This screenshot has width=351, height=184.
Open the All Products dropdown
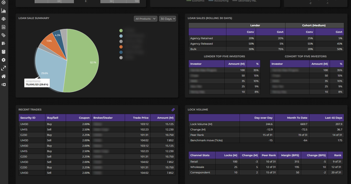click(146, 19)
